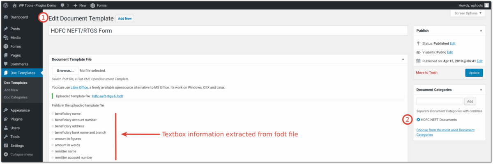The height and width of the screenshot is (164, 493).
Task: Click Browse to choose a template file
Action: (65, 71)
